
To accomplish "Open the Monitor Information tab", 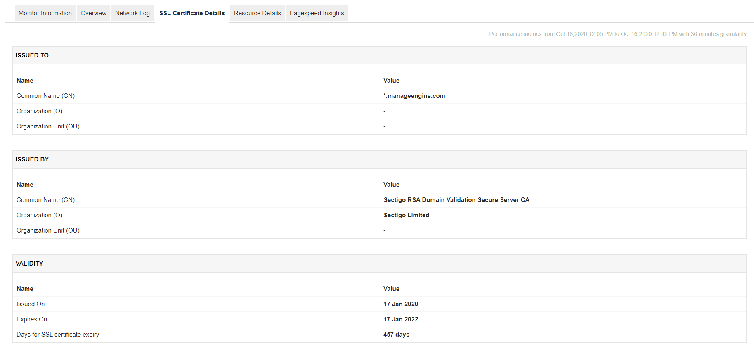I will click(45, 13).
